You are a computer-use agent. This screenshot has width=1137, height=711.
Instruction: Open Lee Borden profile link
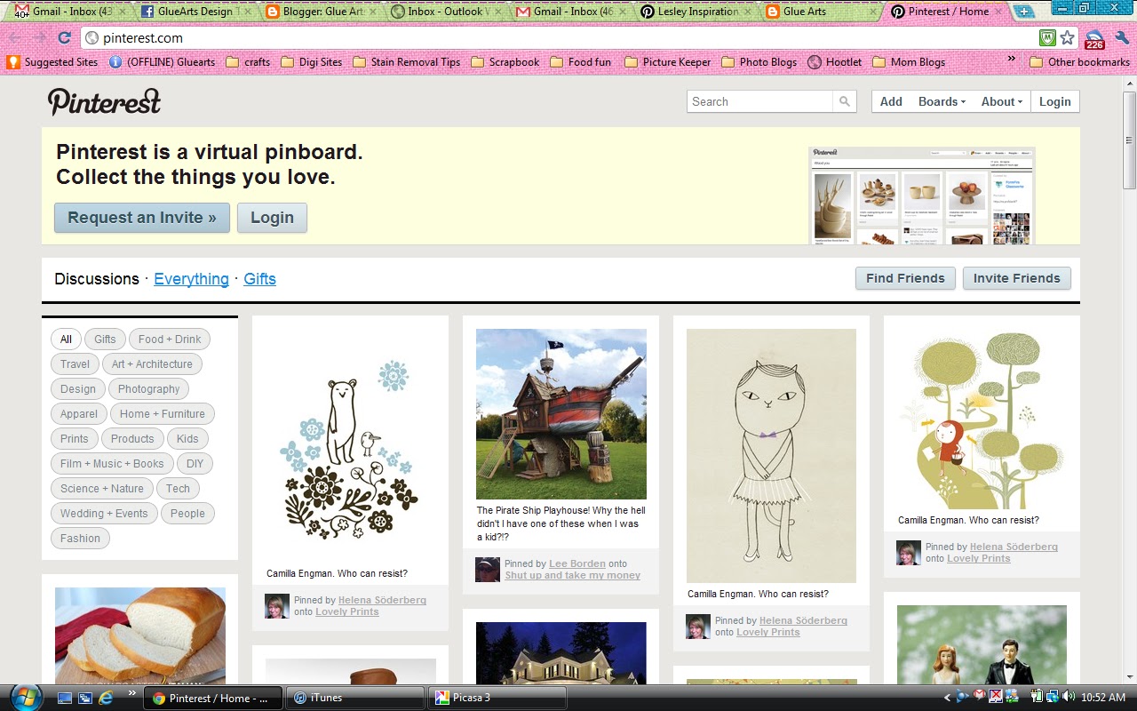[577, 563]
